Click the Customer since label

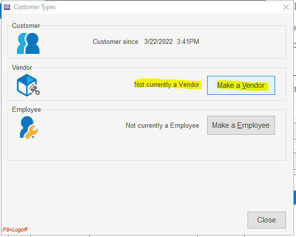pos(115,41)
